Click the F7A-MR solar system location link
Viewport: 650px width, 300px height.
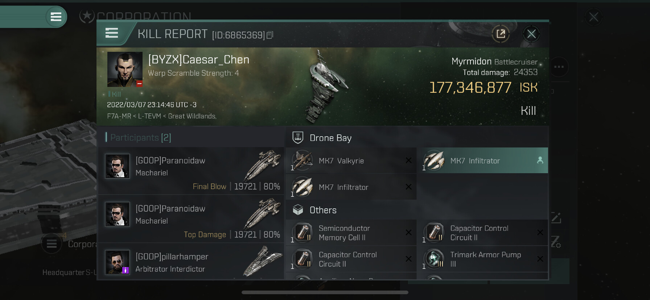(x=119, y=116)
